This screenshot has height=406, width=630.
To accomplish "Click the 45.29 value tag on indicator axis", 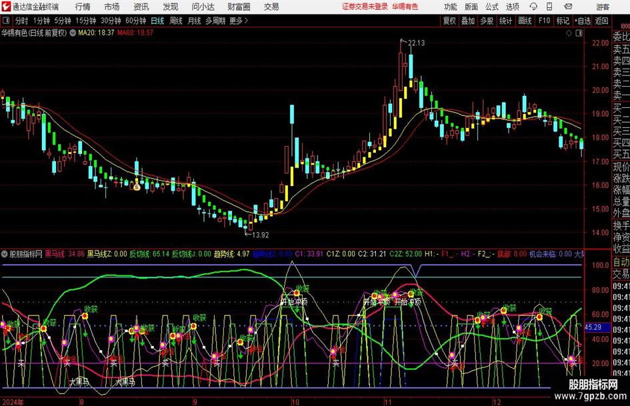I will point(593,327).
